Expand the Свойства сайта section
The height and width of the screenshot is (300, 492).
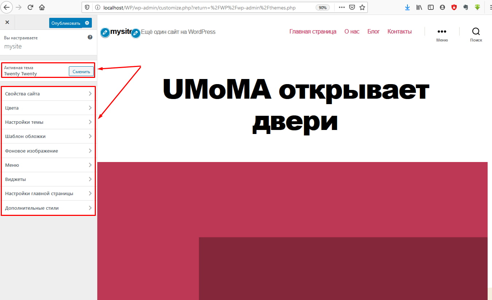pos(48,94)
